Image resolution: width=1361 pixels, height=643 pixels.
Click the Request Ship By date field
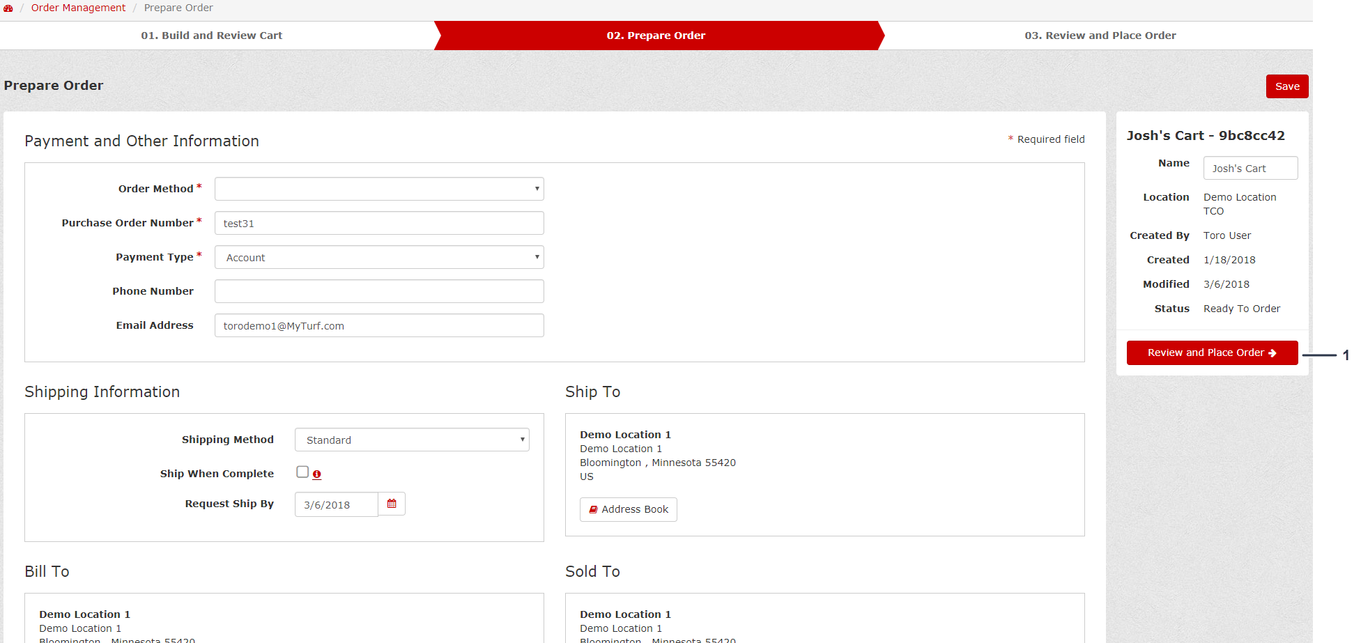336,505
